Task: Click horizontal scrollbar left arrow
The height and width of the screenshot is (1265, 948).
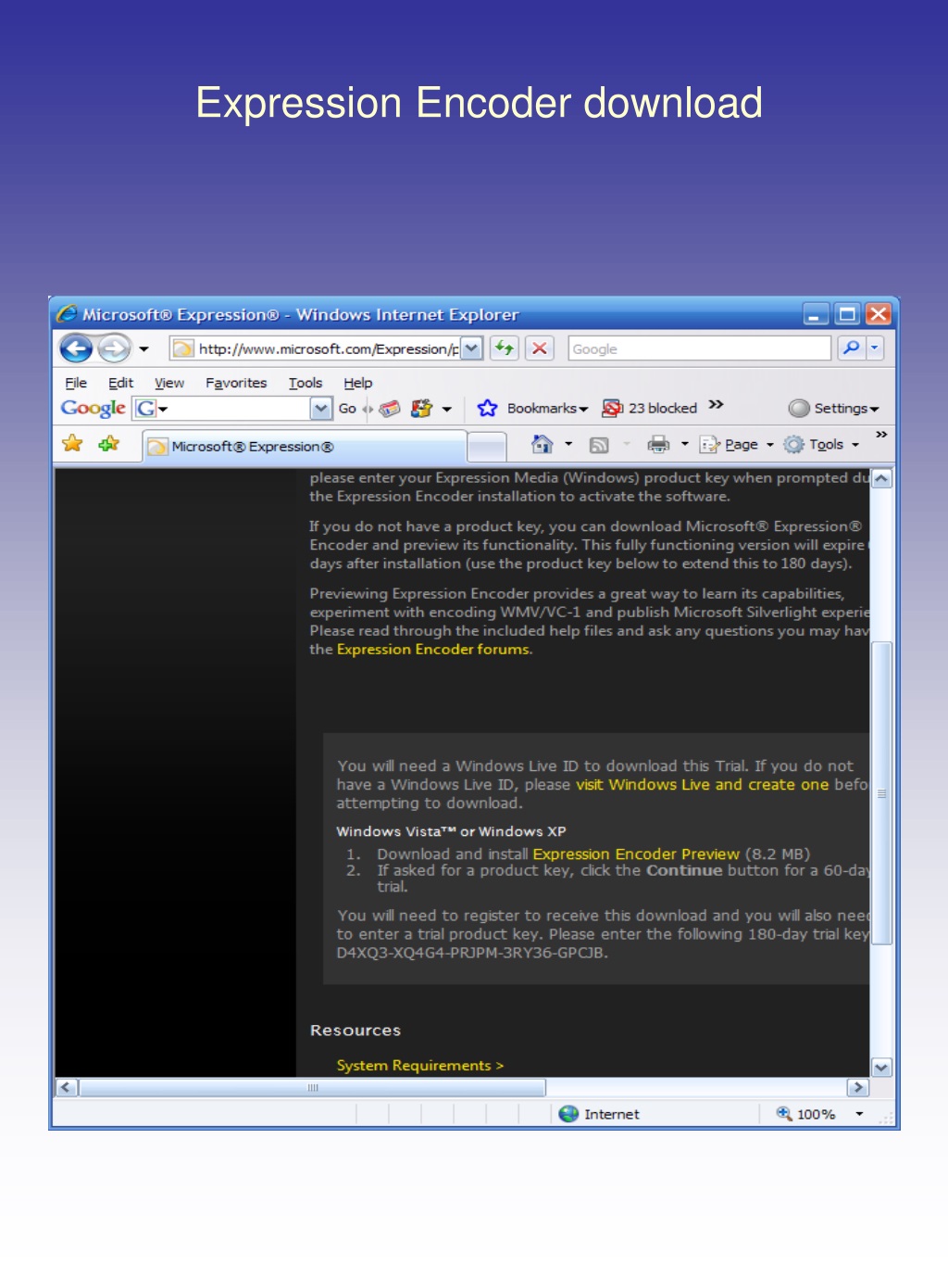Action: pos(66,1087)
